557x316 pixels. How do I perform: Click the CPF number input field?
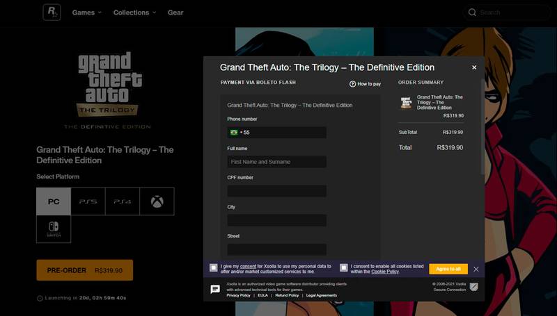tap(276, 191)
